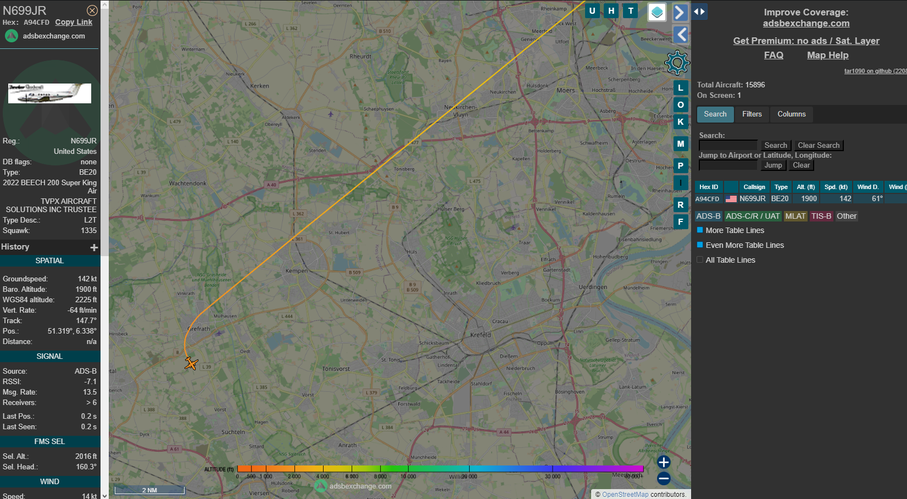Screen dimensions: 907x499
Task: Click the Clear button beside Jump
Action: [802, 165]
